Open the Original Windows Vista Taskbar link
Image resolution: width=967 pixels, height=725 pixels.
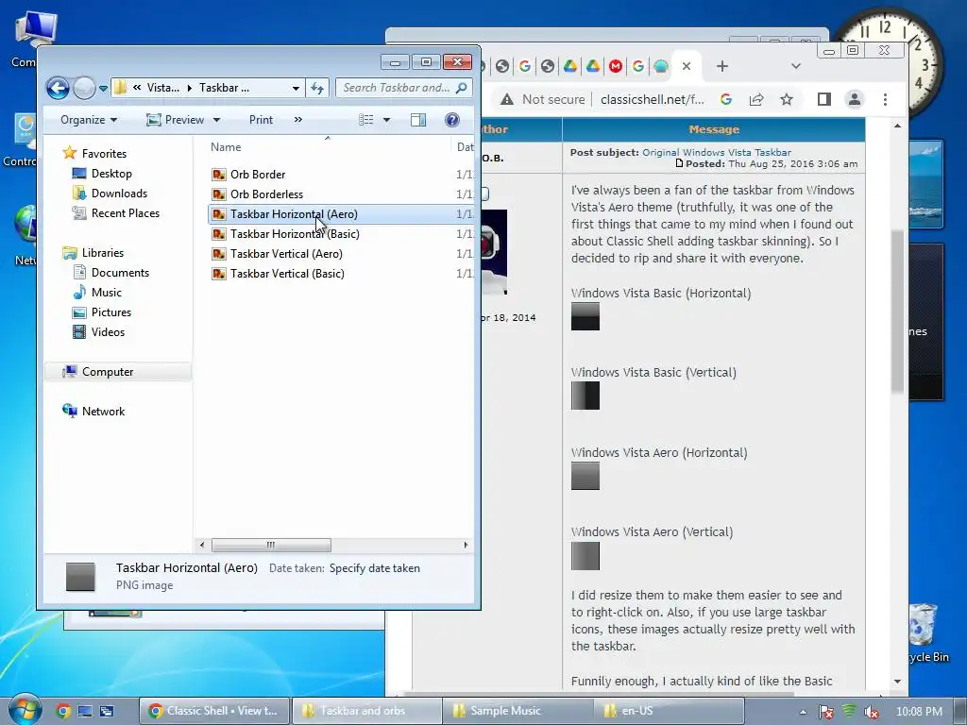click(717, 152)
